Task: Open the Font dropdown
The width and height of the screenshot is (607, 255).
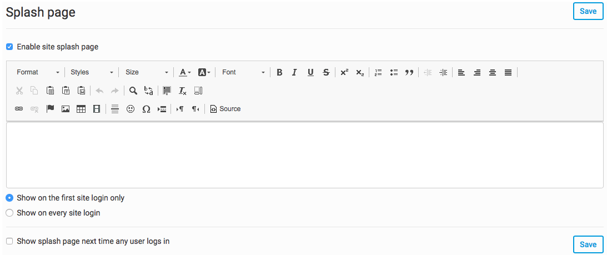Action: coord(243,72)
